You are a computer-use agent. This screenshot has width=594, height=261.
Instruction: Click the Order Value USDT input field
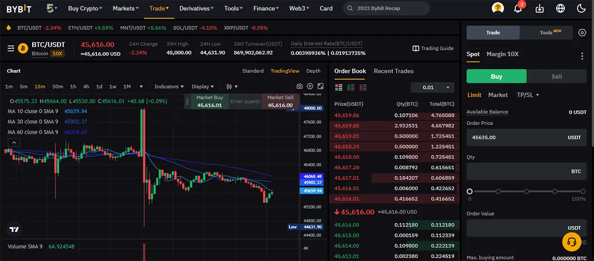(x=527, y=228)
